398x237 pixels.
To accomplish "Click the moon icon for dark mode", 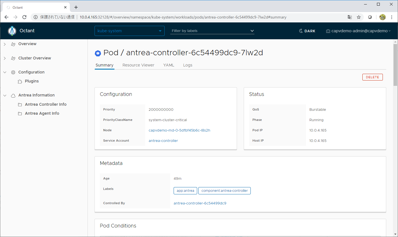I will coord(301,31).
